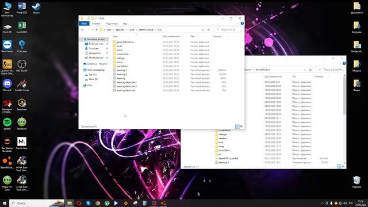Click taskbar search box
Image resolution: width=368 pixels, height=207 pixels.
click(37, 203)
